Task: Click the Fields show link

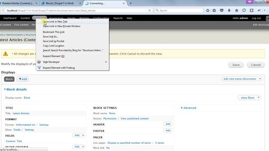Action: coord(17,130)
